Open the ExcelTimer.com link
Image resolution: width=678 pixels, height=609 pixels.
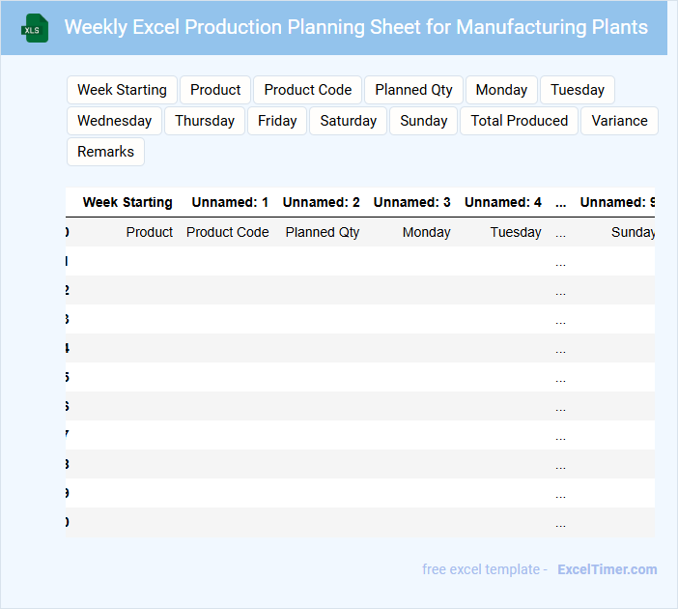[607, 569]
